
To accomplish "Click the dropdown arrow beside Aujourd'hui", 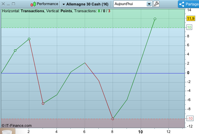I will tap(149, 4).
